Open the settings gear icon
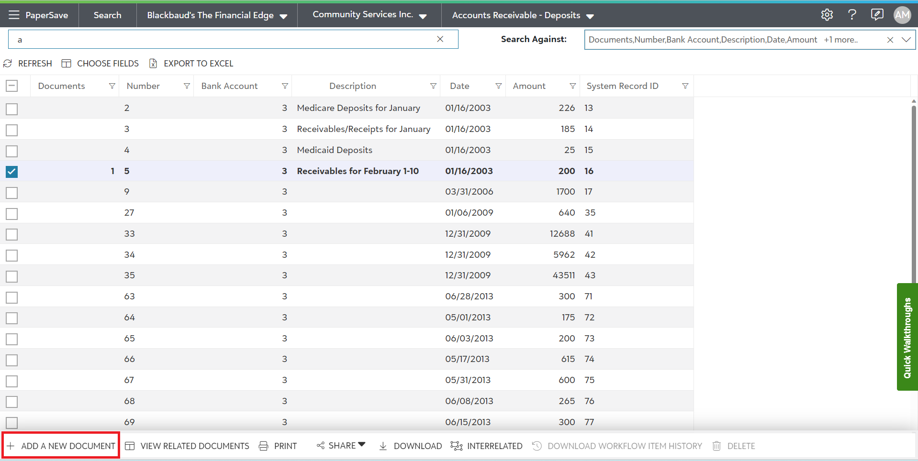This screenshot has height=461, width=918. (827, 15)
